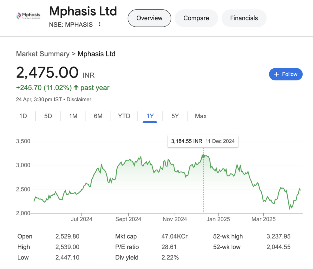Show the 1D chart range

(x=23, y=116)
